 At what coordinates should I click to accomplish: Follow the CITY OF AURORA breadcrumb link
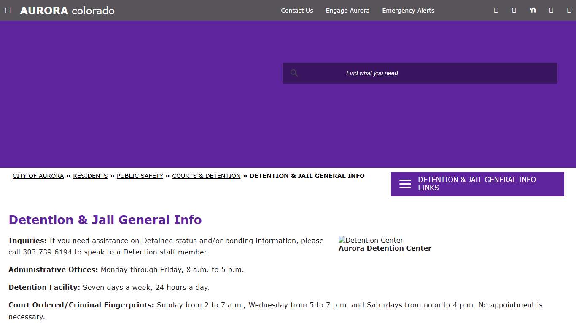(38, 176)
